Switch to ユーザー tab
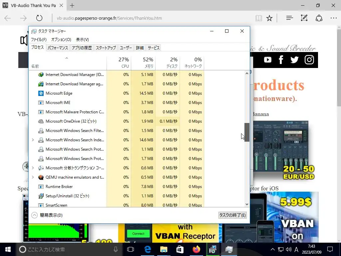The image size is (341, 256). [x=126, y=48]
